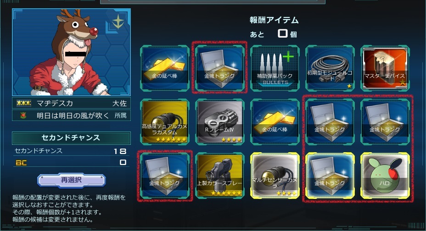The width and height of the screenshot is (426, 231).
Task: Pick the 金塊トランク below 高感度デュアルカメラカスタム
Action: [165, 176]
